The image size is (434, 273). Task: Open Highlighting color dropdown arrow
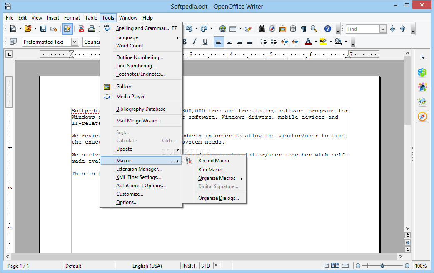(x=331, y=42)
